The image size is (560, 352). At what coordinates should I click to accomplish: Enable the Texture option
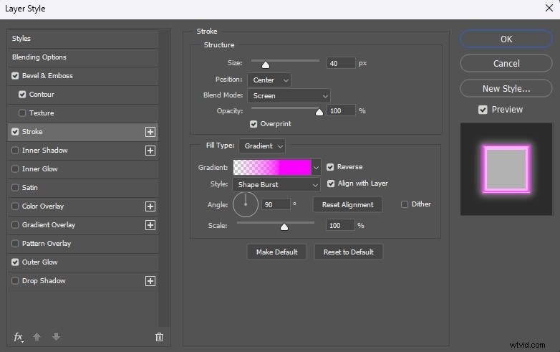click(22, 113)
